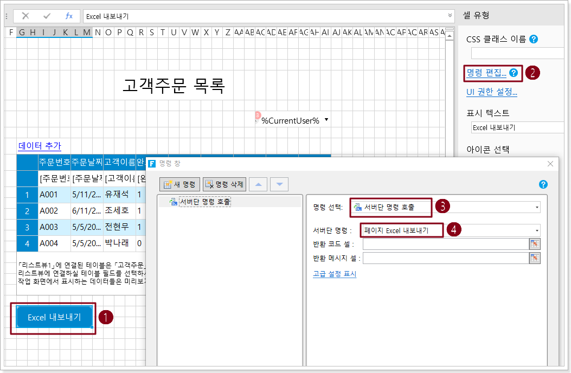Pick cell using 반환 메시지 셀 selector icon
This screenshot has height=373, width=571.
[535, 258]
